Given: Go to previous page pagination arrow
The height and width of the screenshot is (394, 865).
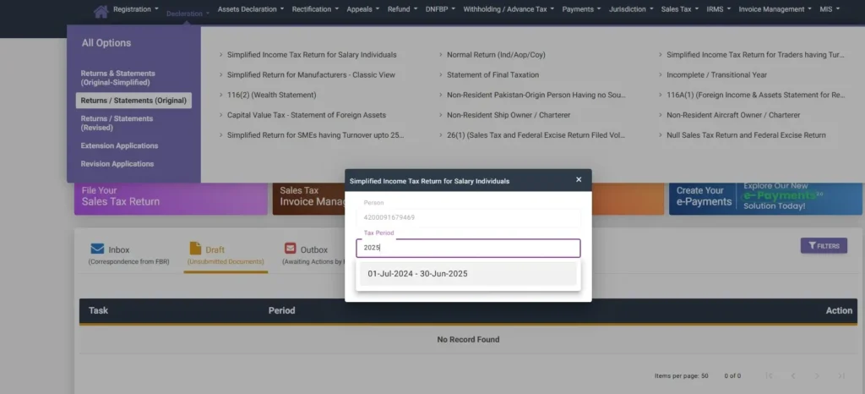Looking at the screenshot, I should coord(792,375).
